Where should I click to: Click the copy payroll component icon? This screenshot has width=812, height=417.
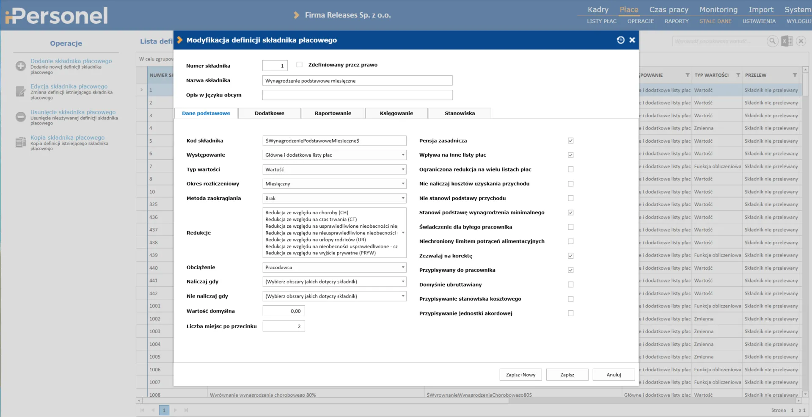tap(20, 143)
